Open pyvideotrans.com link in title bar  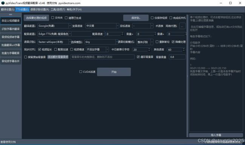[x=69, y=3]
